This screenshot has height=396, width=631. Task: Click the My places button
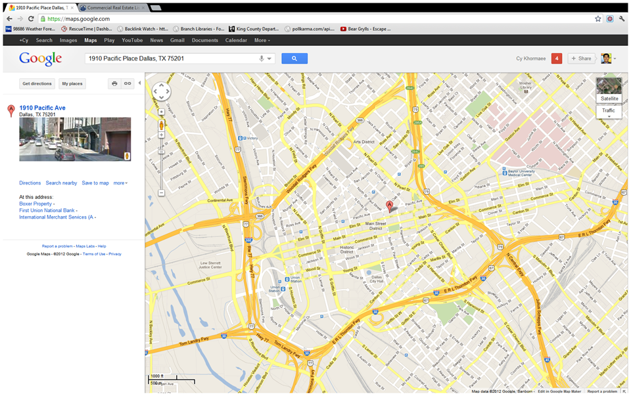point(72,83)
